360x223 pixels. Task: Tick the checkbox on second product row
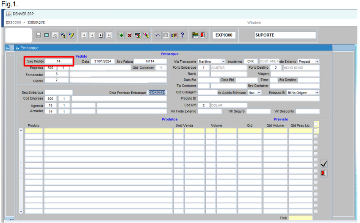(316, 137)
